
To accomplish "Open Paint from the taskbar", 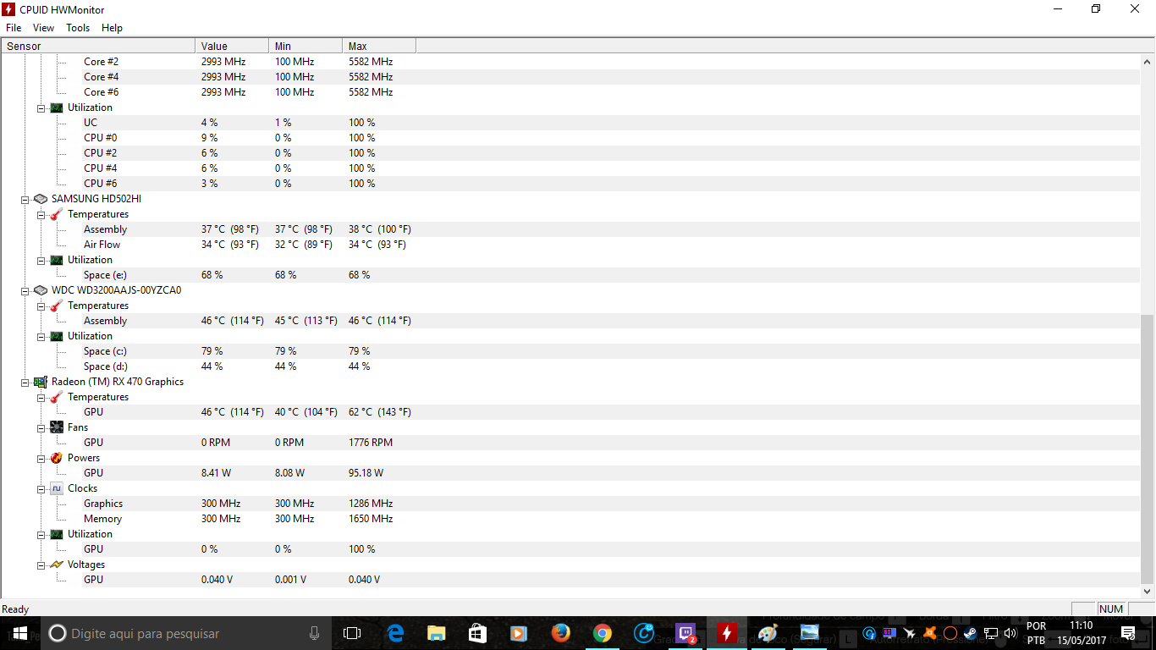I will pyautogui.click(x=768, y=633).
